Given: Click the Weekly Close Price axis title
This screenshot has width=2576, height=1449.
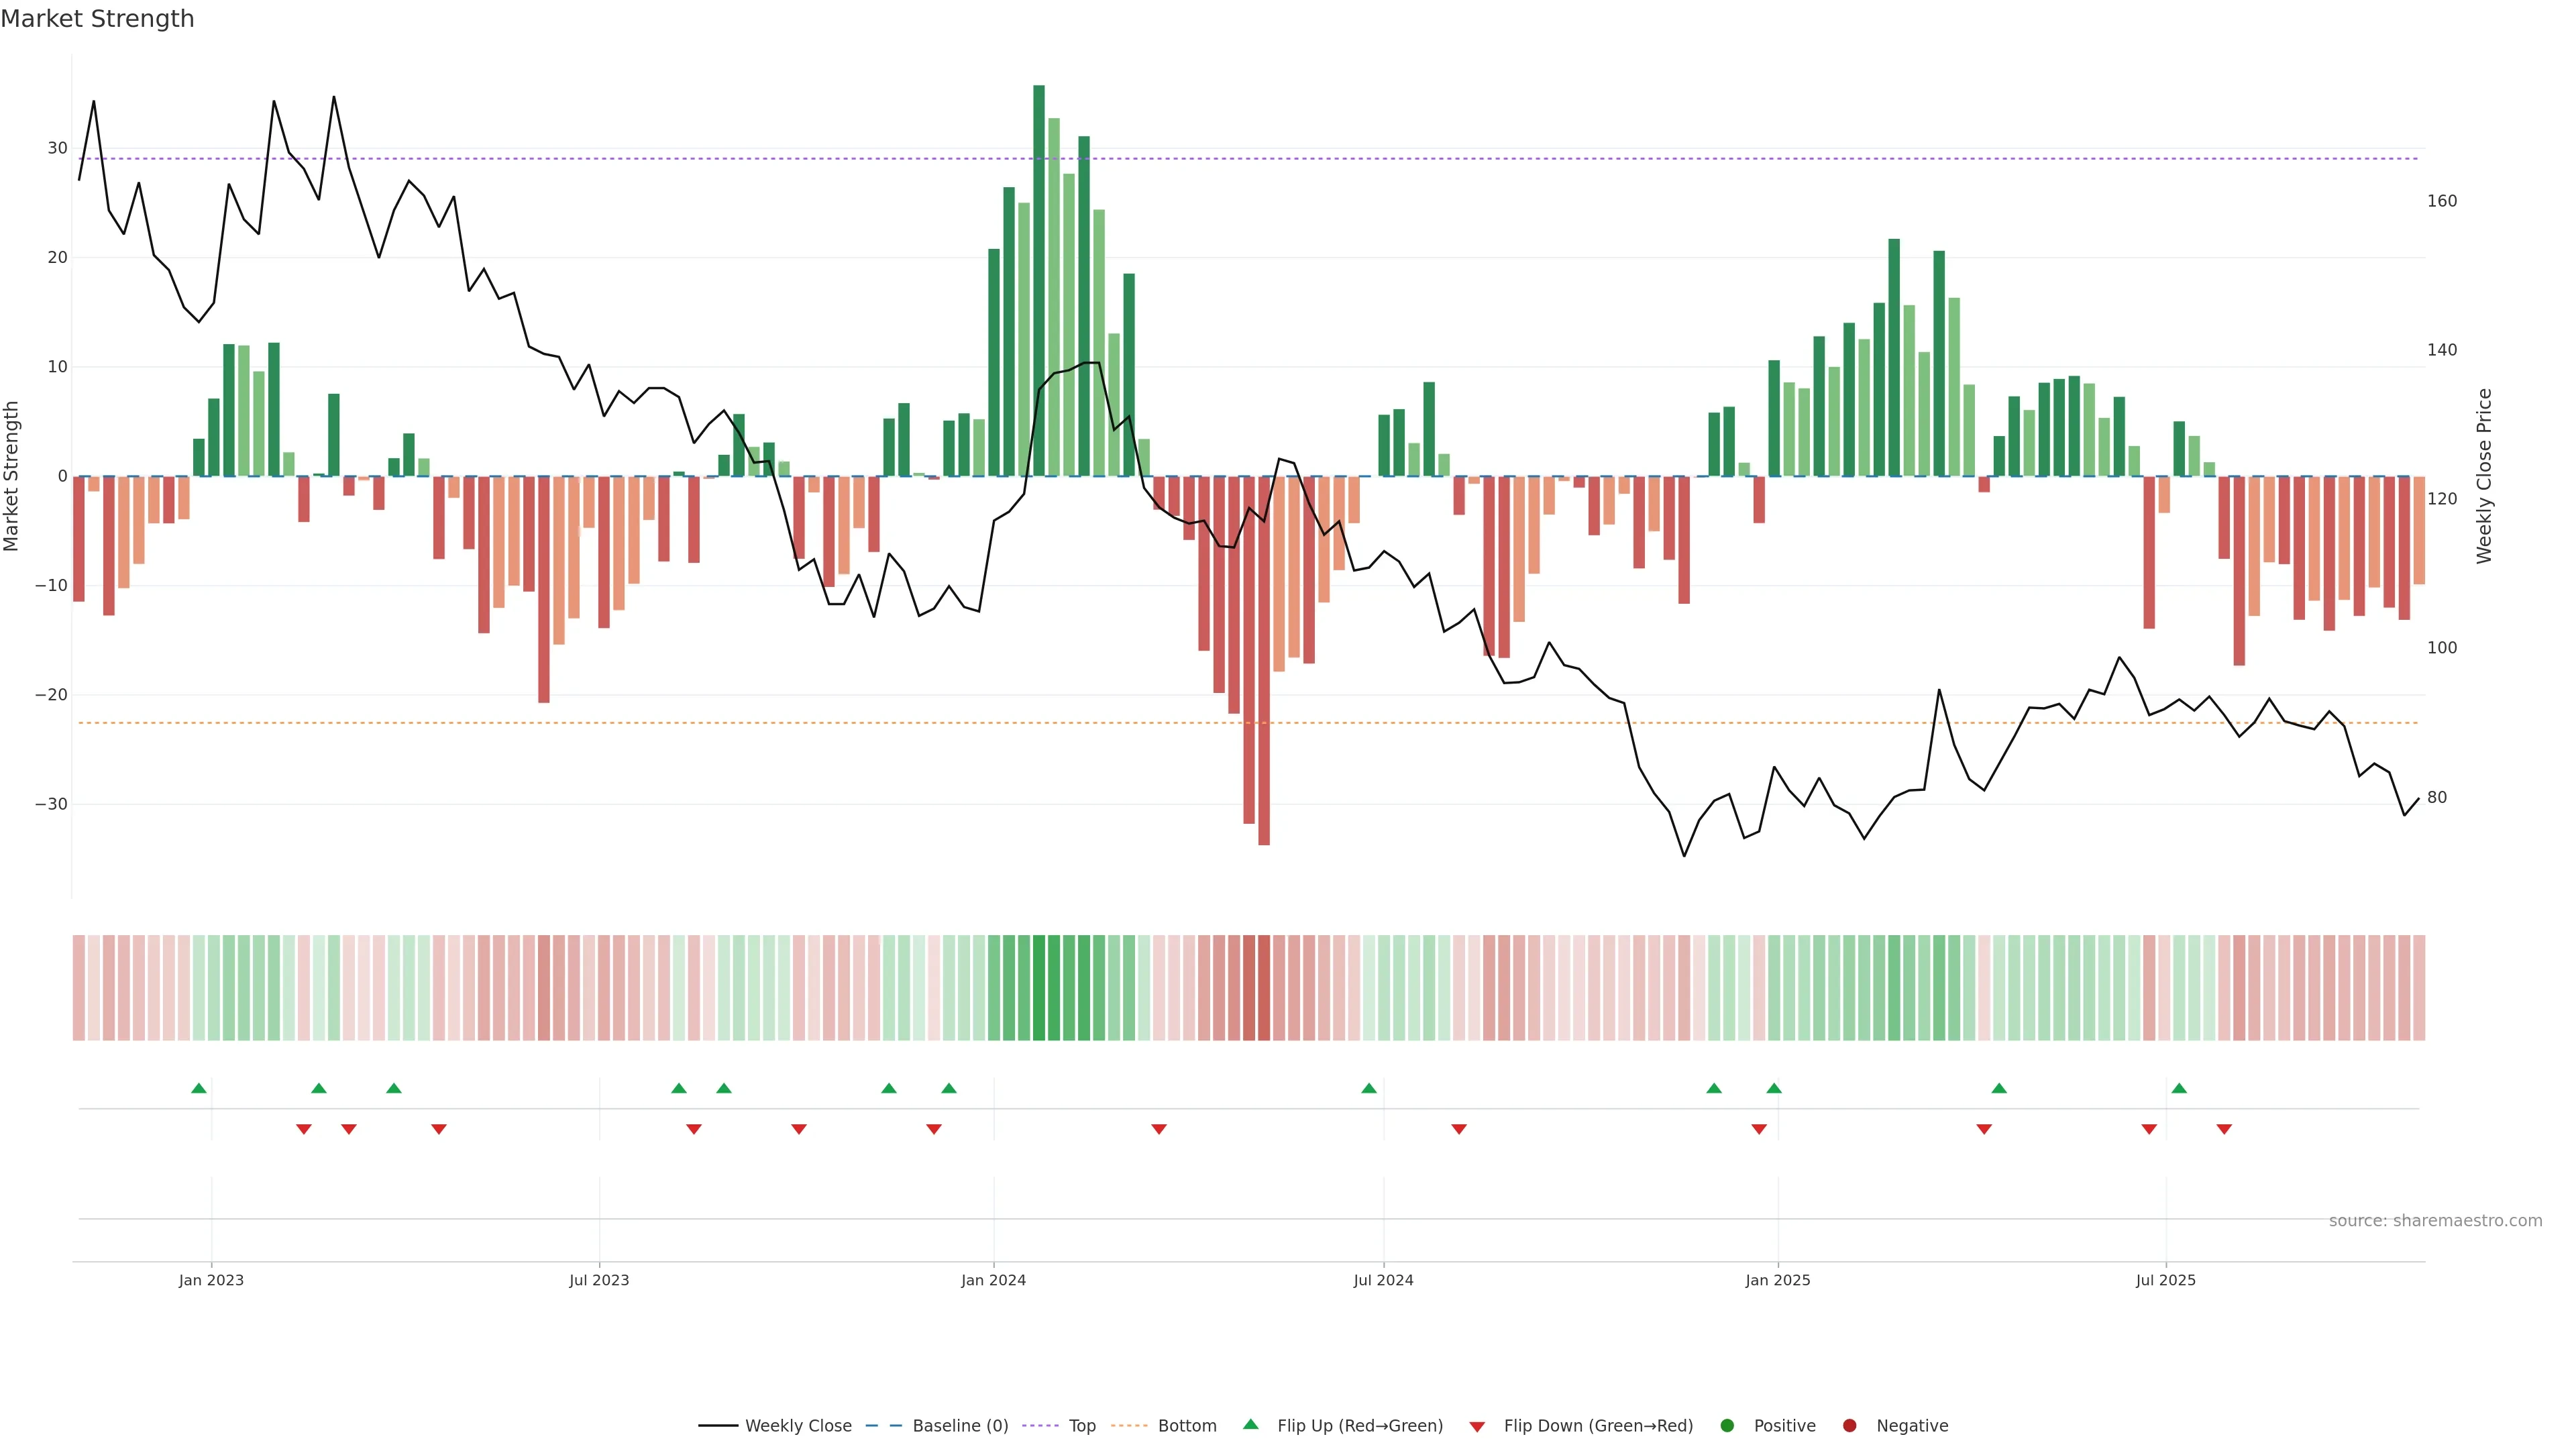Looking at the screenshot, I should [2485, 476].
